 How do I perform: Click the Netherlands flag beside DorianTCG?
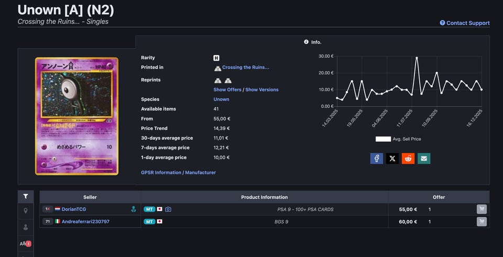(58, 209)
